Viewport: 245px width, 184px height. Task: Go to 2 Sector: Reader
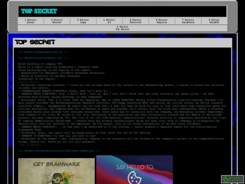pyautogui.click(x=57, y=21)
